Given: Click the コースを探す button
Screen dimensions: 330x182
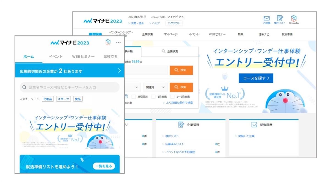Looking at the screenshot, I should [x=256, y=78].
